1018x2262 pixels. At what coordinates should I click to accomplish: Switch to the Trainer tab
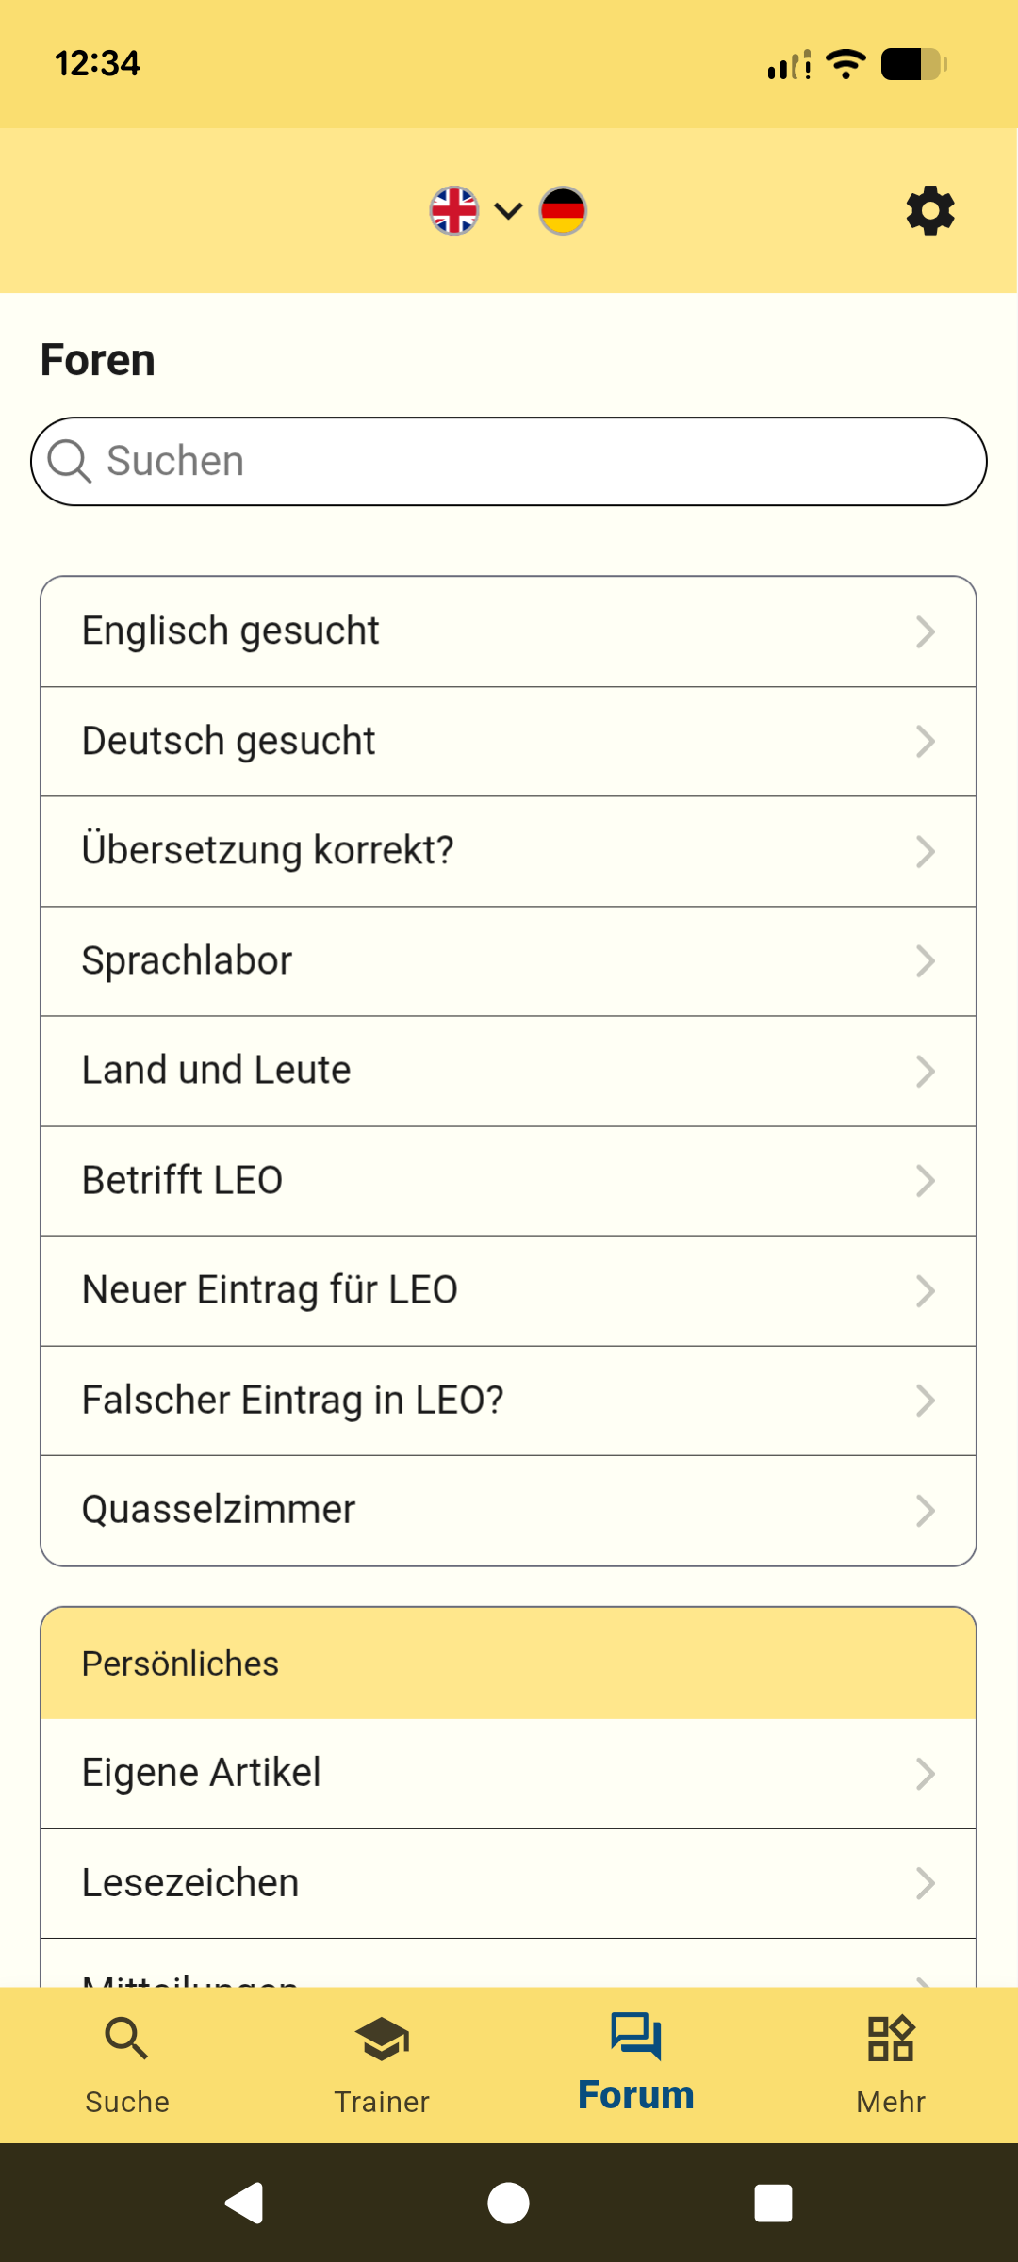tap(382, 2064)
